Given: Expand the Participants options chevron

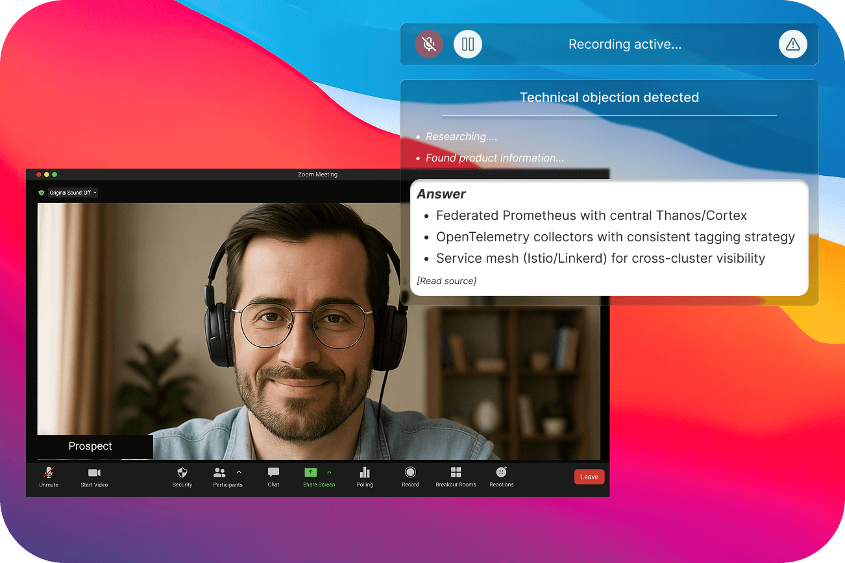Looking at the screenshot, I should click(x=239, y=472).
